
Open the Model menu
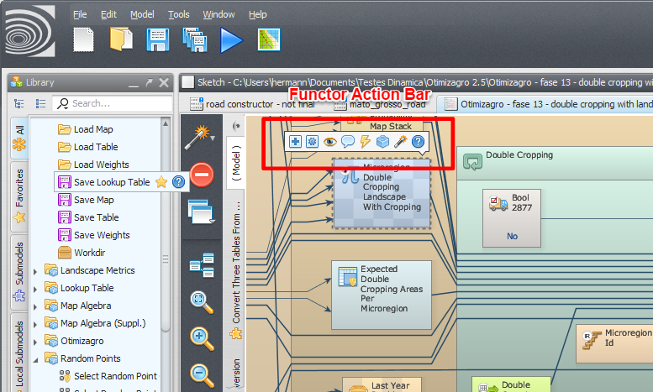142,14
